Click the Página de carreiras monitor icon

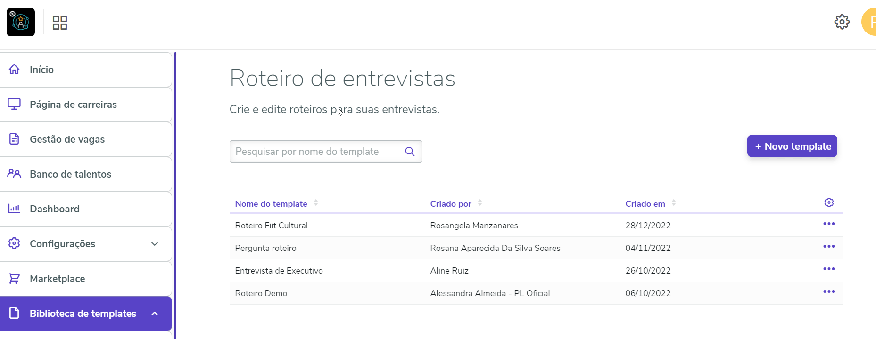(x=14, y=104)
